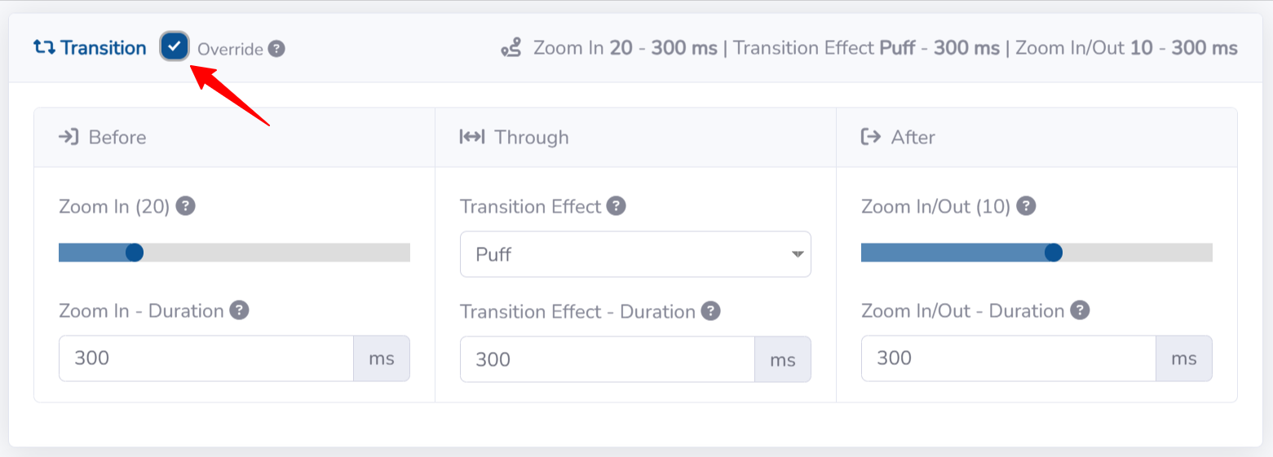
Task: Open the Puff transition effect dropdown
Action: pos(635,254)
